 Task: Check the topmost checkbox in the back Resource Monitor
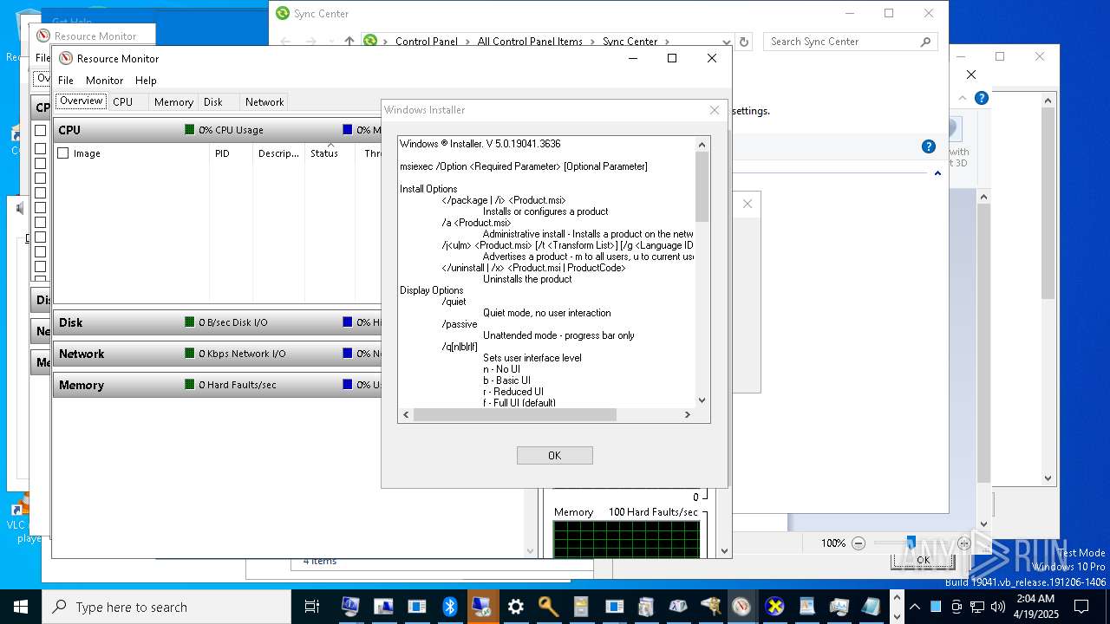pyautogui.click(x=40, y=130)
